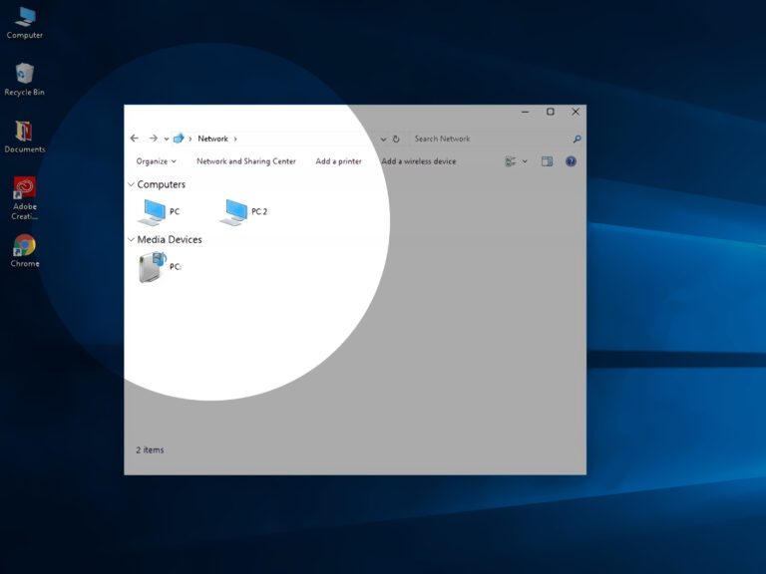
Task: Select Network in the address breadcrumb
Action: tap(213, 139)
